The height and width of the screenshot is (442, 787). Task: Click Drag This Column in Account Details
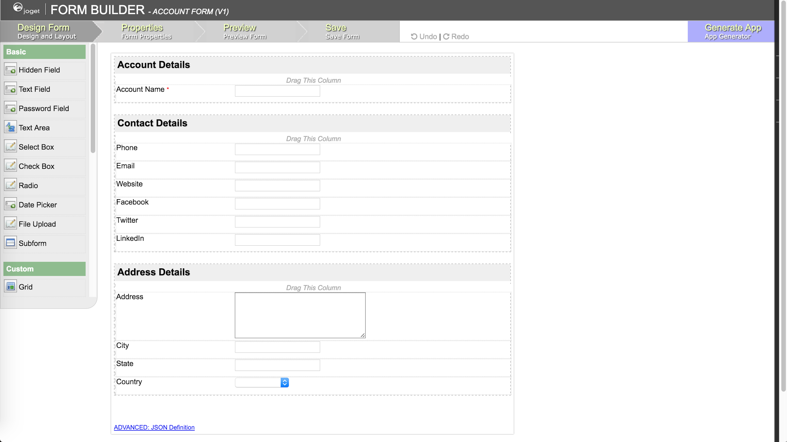pyautogui.click(x=313, y=81)
